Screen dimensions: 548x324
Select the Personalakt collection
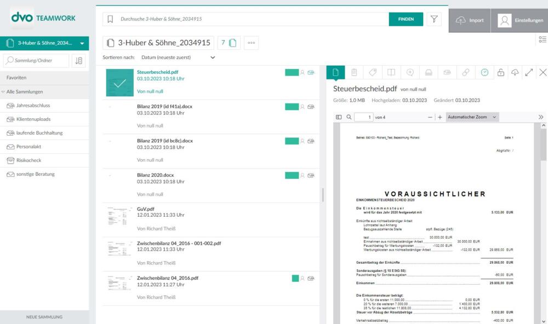pyautogui.click(x=44, y=147)
